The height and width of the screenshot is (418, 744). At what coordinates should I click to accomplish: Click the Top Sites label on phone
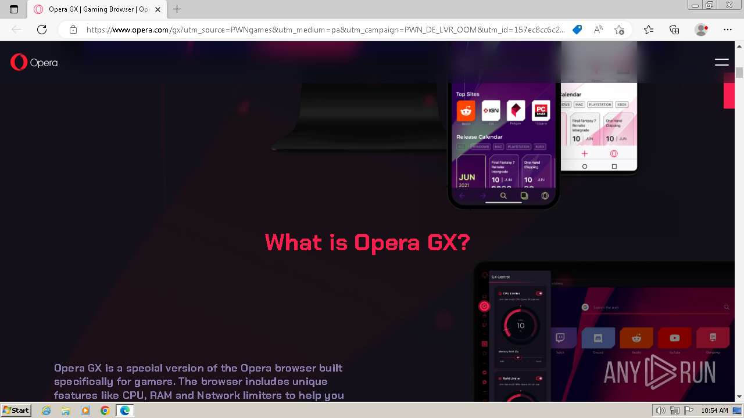[467, 94]
